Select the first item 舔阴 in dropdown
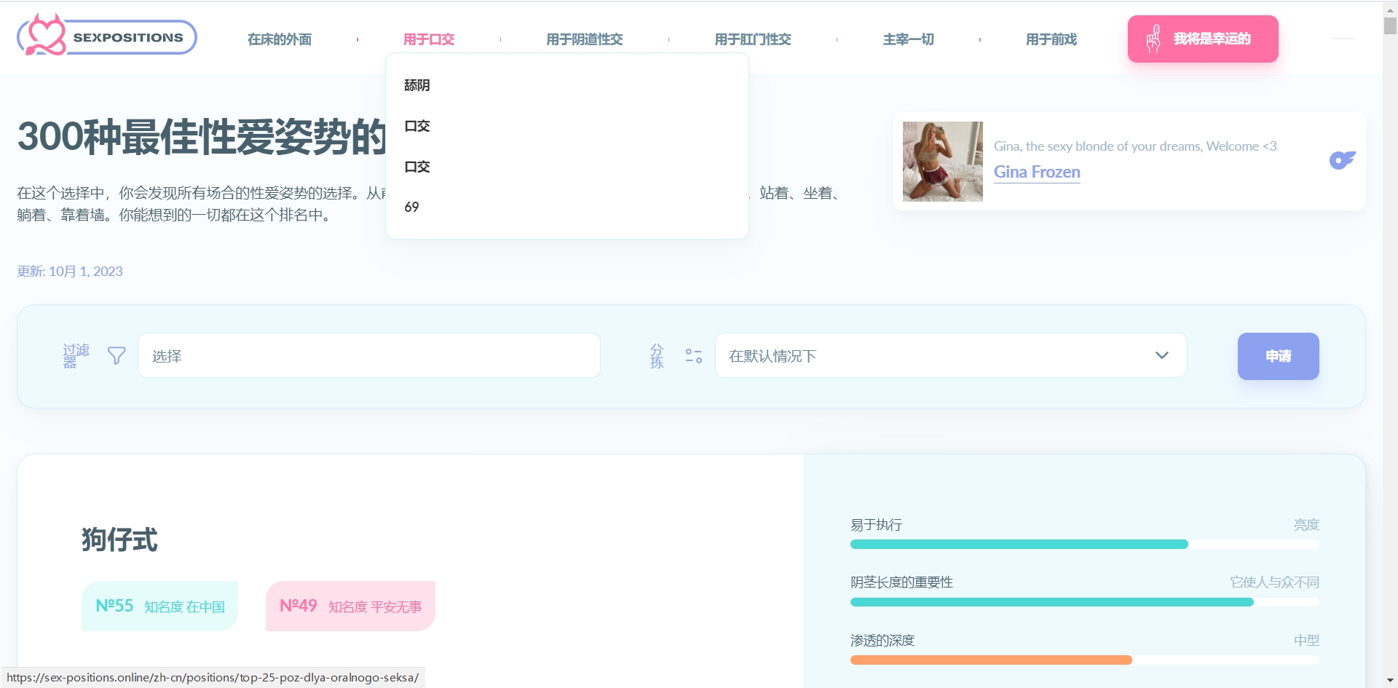The width and height of the screenshot is (1398, 688). click(417, 85)
